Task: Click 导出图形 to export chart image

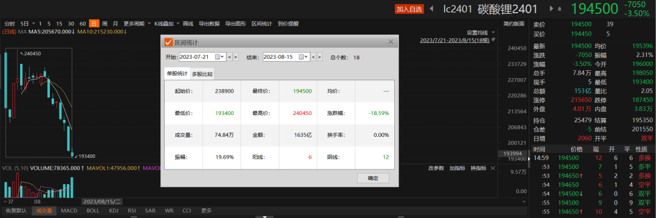Action: (x=236, y=24)
